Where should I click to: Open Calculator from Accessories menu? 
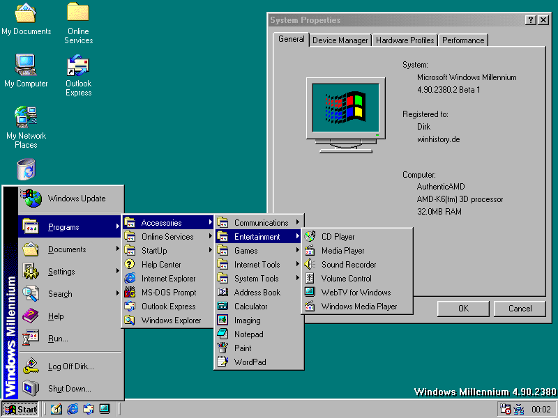click(259, 306)
